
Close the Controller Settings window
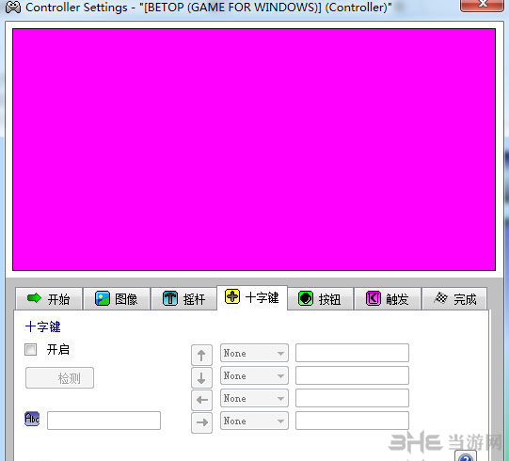[482, 5]
